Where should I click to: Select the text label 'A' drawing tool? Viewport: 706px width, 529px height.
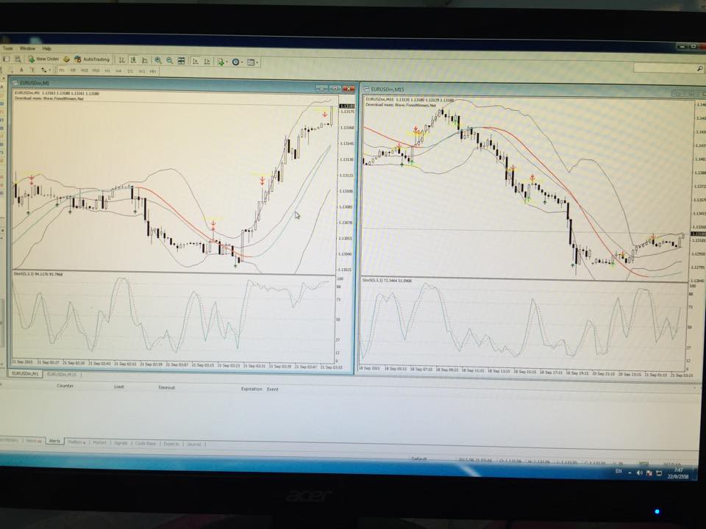point(21,71)
